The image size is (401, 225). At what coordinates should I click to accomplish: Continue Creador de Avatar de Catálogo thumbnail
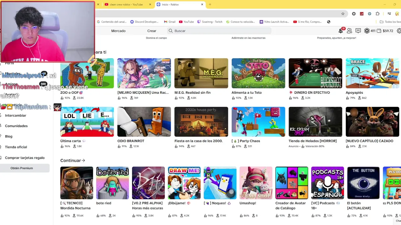tap(292, 183)
